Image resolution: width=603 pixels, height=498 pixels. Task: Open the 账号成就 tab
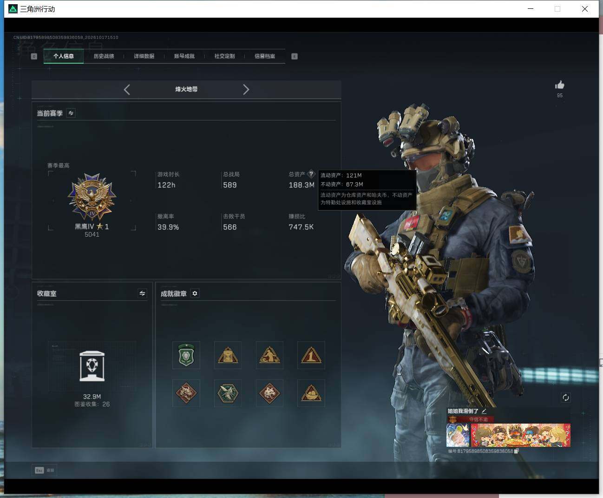coord(184,56)
